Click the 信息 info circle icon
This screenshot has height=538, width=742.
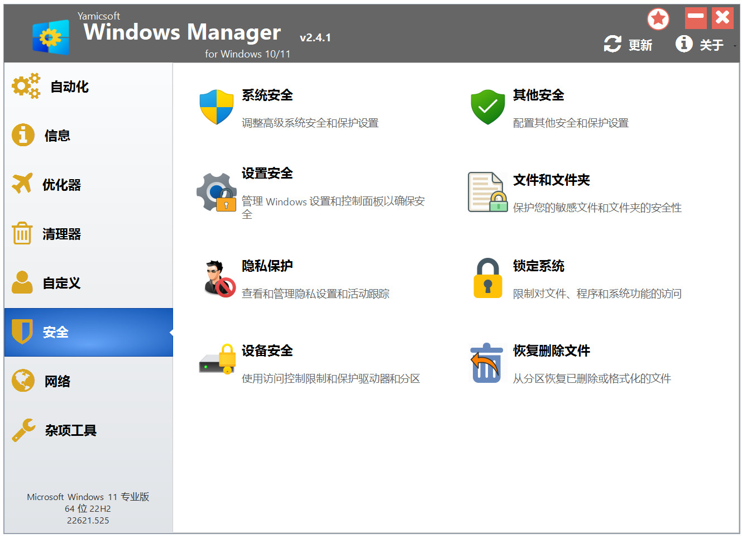[x=23, y=135]
